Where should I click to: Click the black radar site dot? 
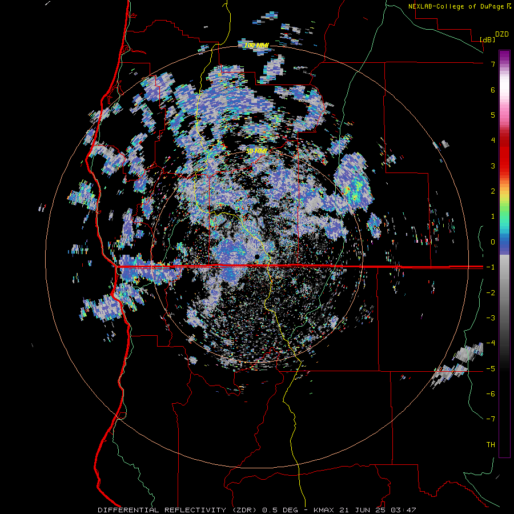pos(258,256)
